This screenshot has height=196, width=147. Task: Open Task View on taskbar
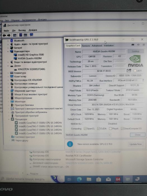[69, 179]
